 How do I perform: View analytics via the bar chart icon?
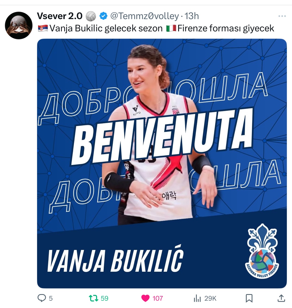[x=197, y=298]
